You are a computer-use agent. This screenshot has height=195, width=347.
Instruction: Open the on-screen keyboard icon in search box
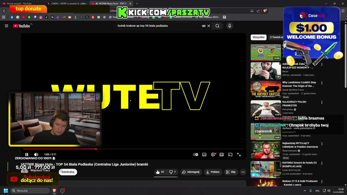click(204, 26)
